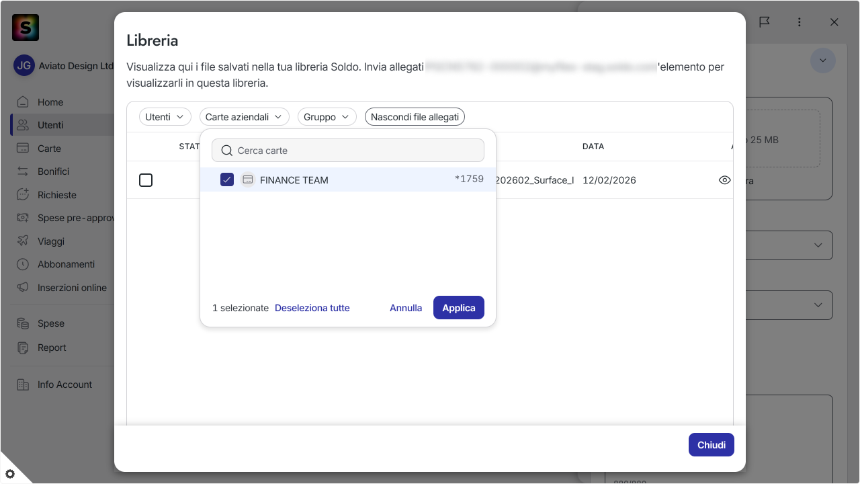
Task: Click the Aviato Design Ltd company name
Action: click(77, 66)
